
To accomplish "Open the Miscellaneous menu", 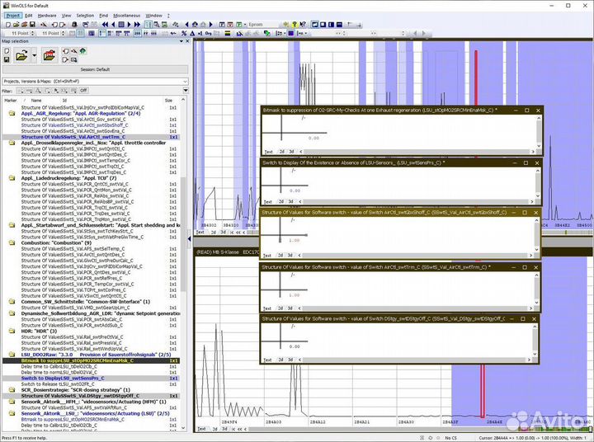I will pos(127,15).
